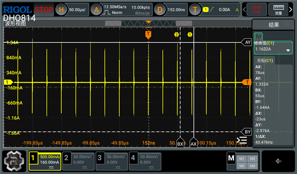Open the Horizontal (H) timebase menu

pyautogui.click(x=61, y=10)
